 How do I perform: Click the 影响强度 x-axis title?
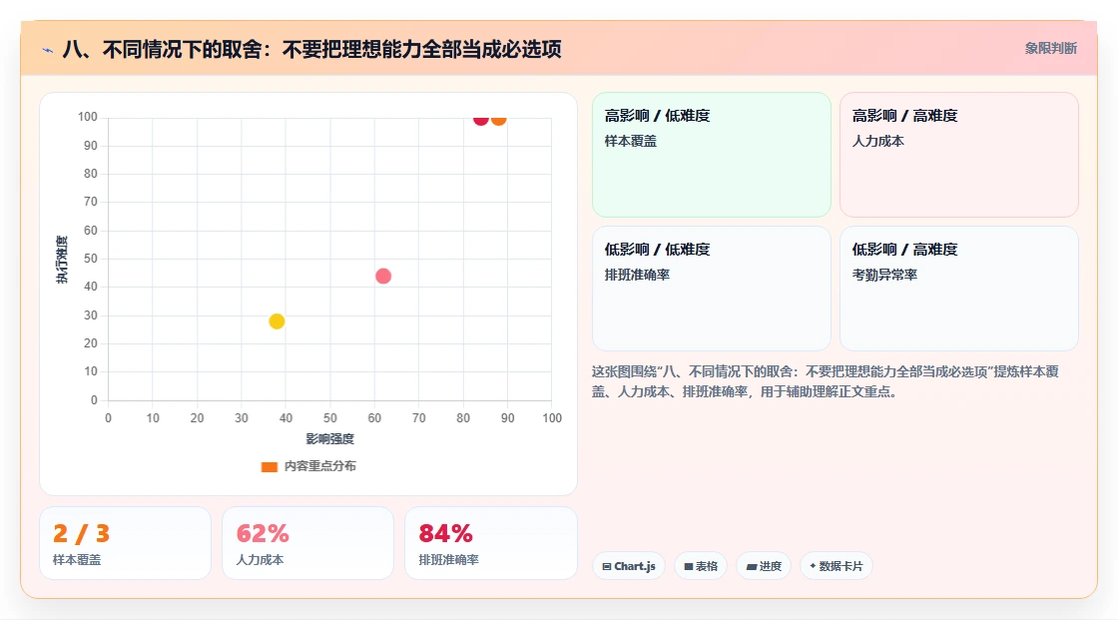click(x=329, y=438)
